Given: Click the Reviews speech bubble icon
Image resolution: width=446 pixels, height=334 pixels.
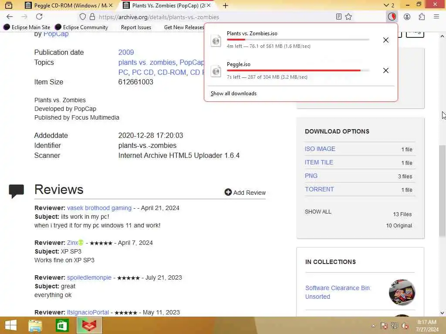Looking at the screenshot, I should click(x=16, y=191).
